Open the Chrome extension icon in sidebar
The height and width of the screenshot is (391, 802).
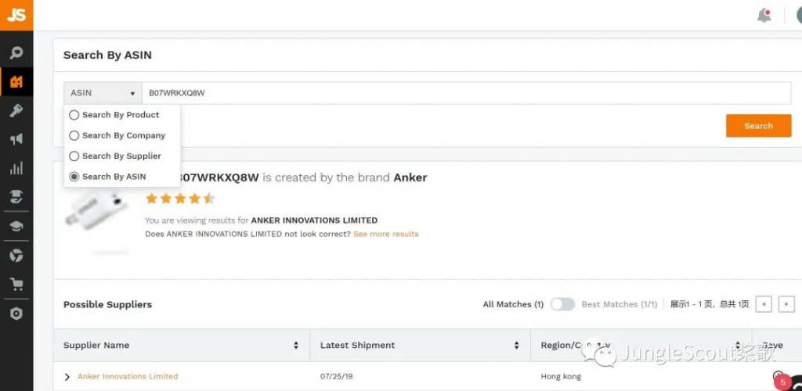click(x=16, y=255)
